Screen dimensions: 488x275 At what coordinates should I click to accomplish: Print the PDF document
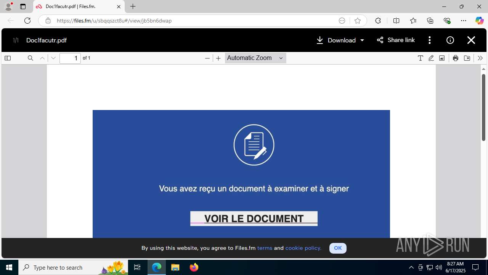click(455, 58)
